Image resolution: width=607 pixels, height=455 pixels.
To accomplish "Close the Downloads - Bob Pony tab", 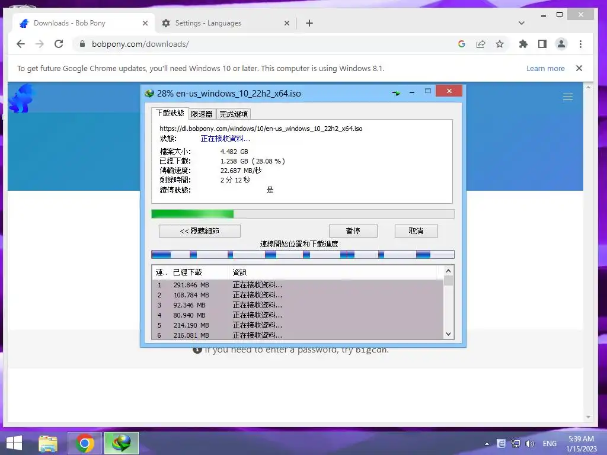I will [145, 23].
